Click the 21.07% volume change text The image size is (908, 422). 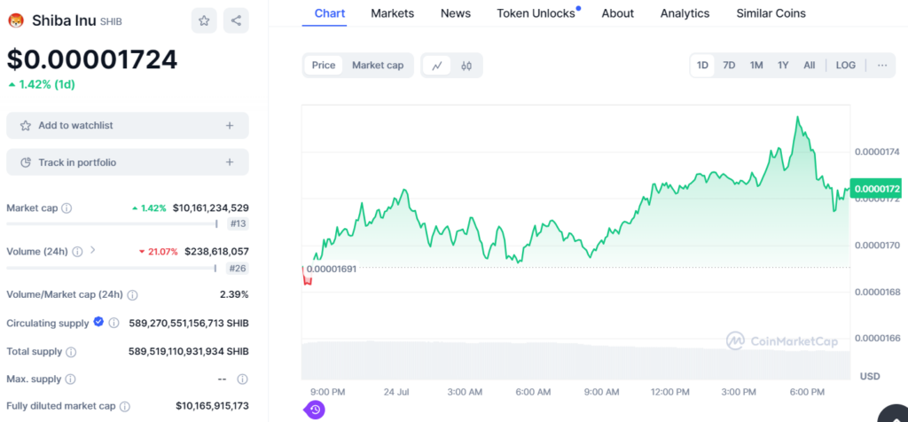[158, 252]
